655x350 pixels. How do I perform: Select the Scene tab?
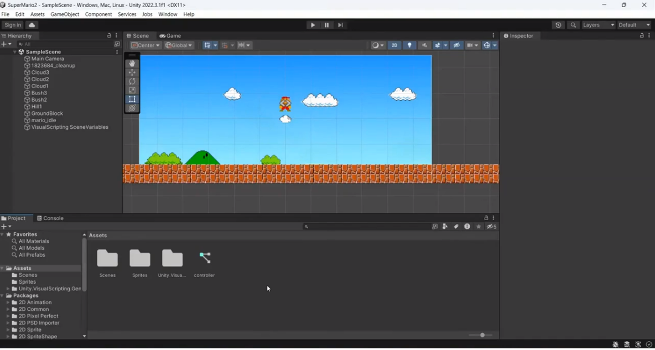tap(138, 36)
